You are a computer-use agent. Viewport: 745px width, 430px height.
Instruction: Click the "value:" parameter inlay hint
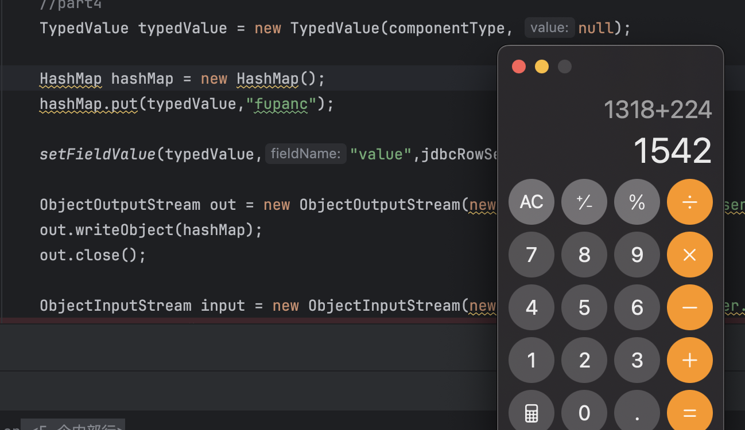(x=549, y=28)
